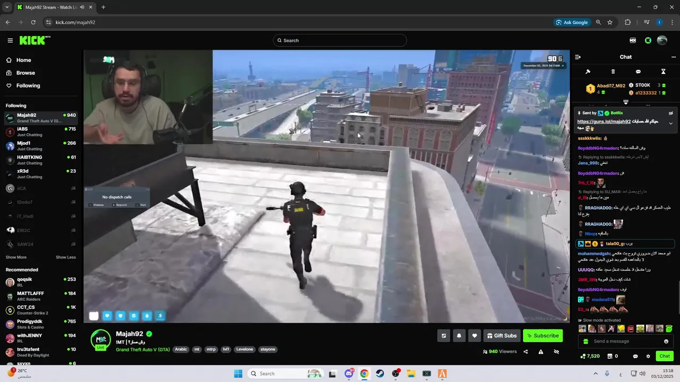Image resolution: width=680 pixels, height=382 pixels.
Task: Open HAIBTKING channel in Following list
Action: [41, 160]
